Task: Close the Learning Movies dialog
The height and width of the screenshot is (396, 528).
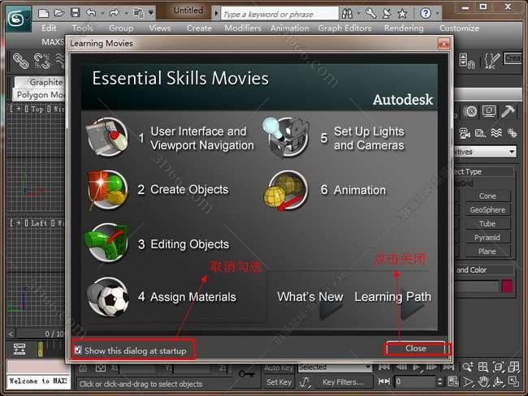Action: pyautogui.click(x=416, y=348)
